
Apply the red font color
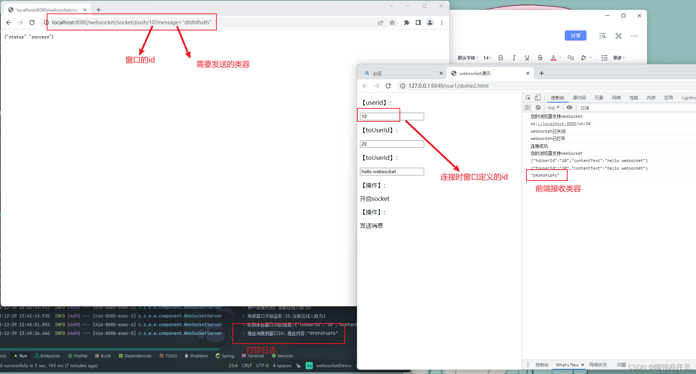[x=554, y=58]
